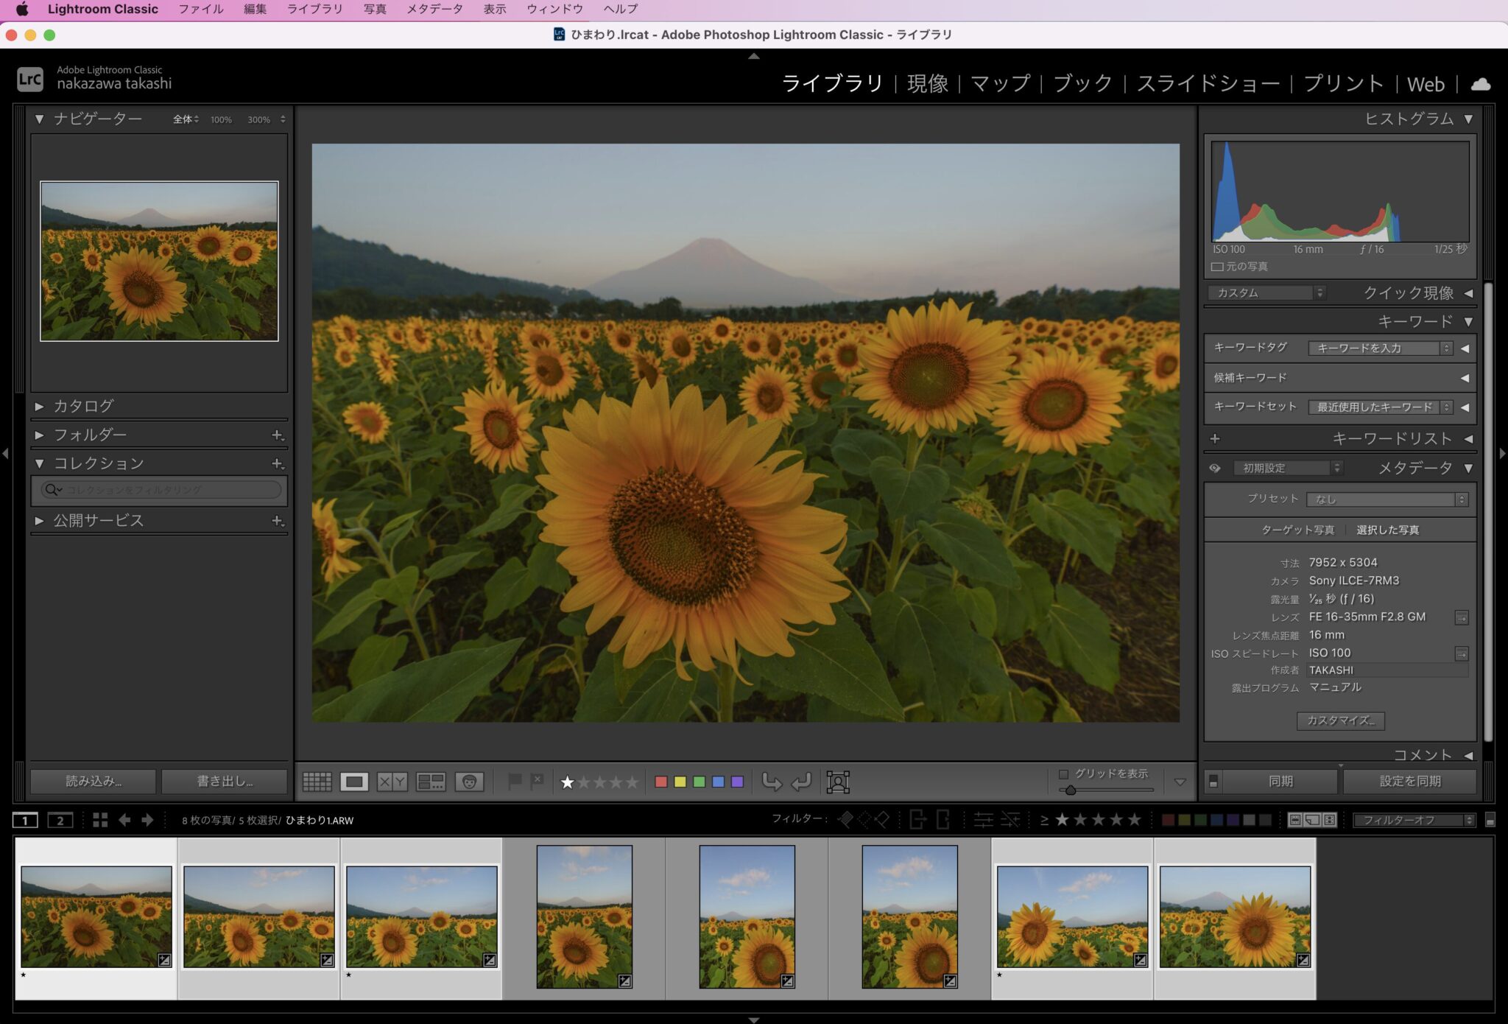
Task: Open Survey view icon
Action: [431, 782]
